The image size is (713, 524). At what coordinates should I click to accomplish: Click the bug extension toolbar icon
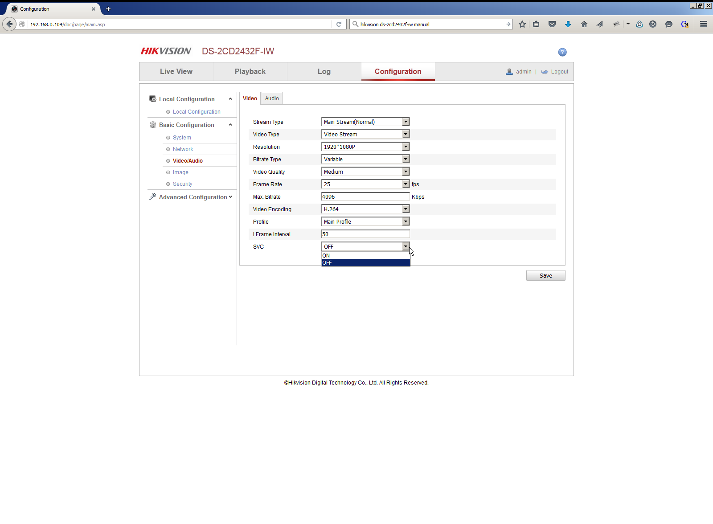pyautogui.click(x=616, y=24)
